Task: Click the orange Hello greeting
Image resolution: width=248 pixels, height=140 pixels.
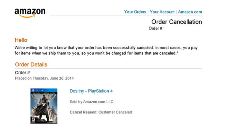Action: [x=21, y=40]
